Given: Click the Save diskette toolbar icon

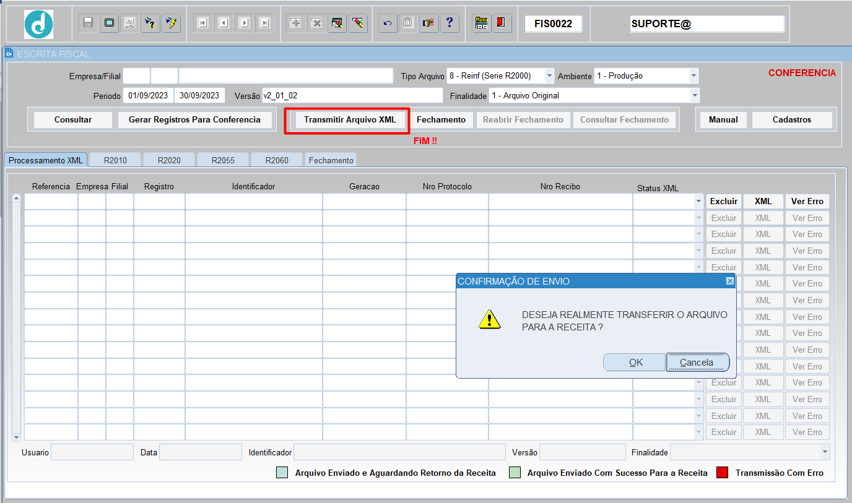Looking at the screenshot, I should [88, 23].
